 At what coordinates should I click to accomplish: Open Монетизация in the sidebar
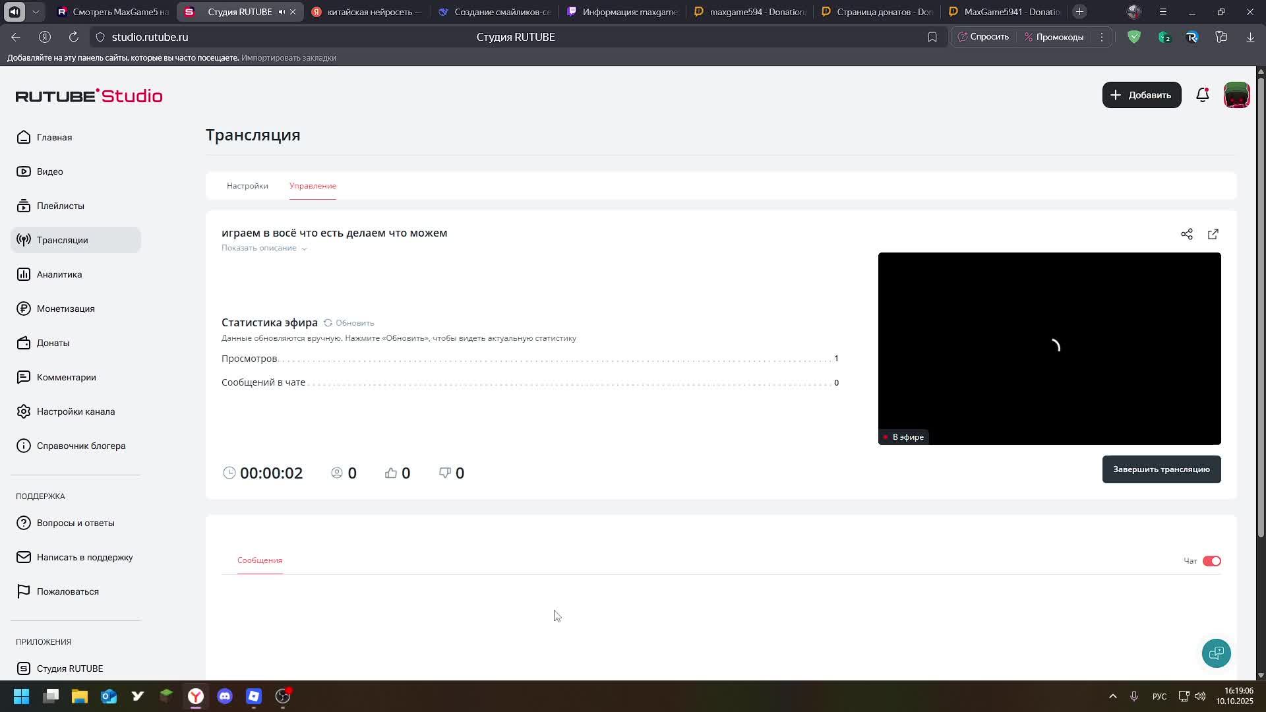click(65, 309)
